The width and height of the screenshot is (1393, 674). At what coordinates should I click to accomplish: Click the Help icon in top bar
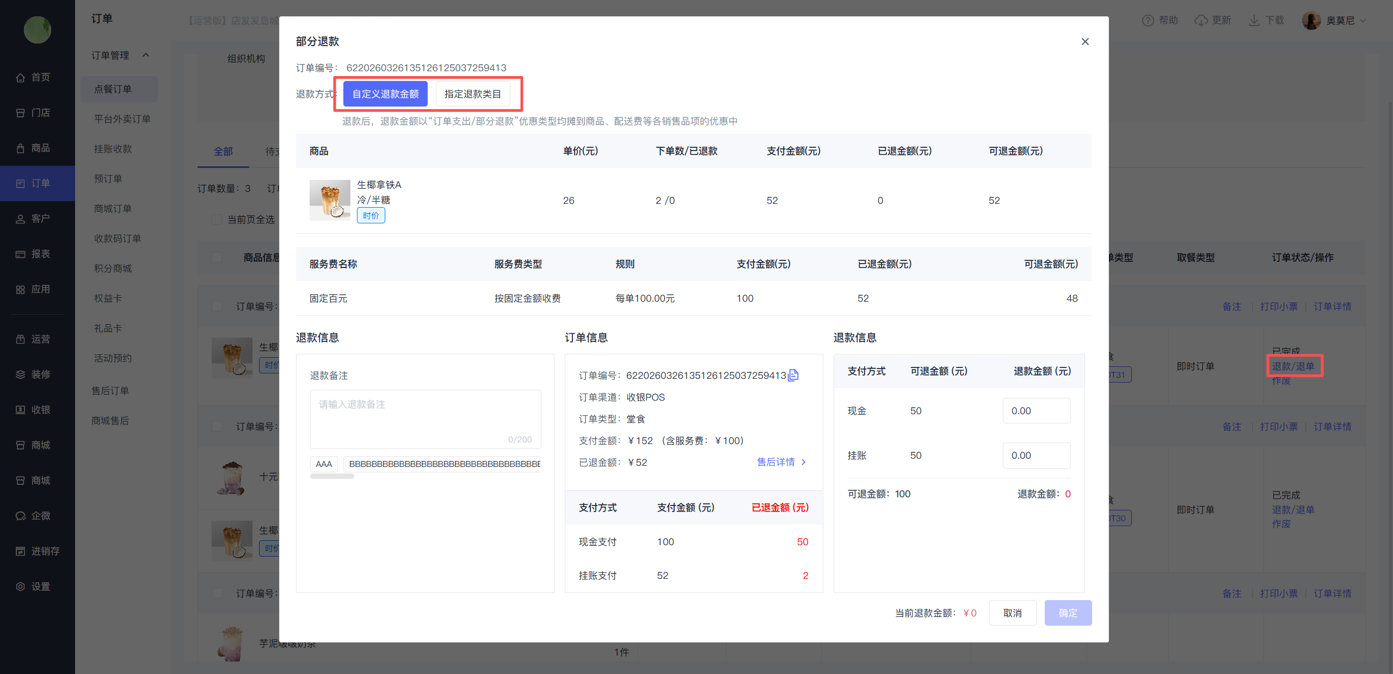pos(1148,21)
